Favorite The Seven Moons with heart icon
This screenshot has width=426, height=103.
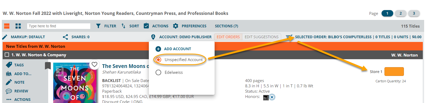pyautogui.click(x=94, y=64)
